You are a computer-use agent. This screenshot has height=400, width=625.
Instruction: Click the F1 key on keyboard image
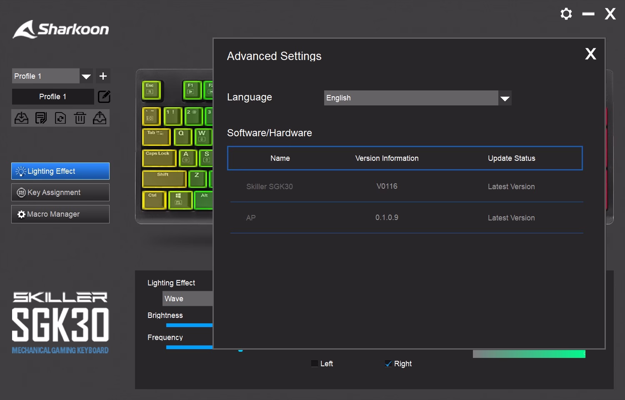coord(192,90)
